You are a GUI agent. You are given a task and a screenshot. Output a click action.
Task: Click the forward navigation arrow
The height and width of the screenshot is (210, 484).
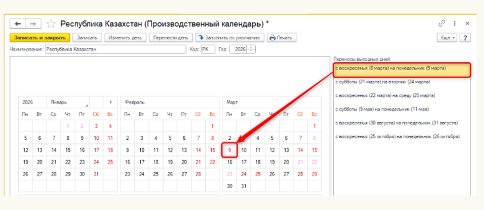click(33, 24)
